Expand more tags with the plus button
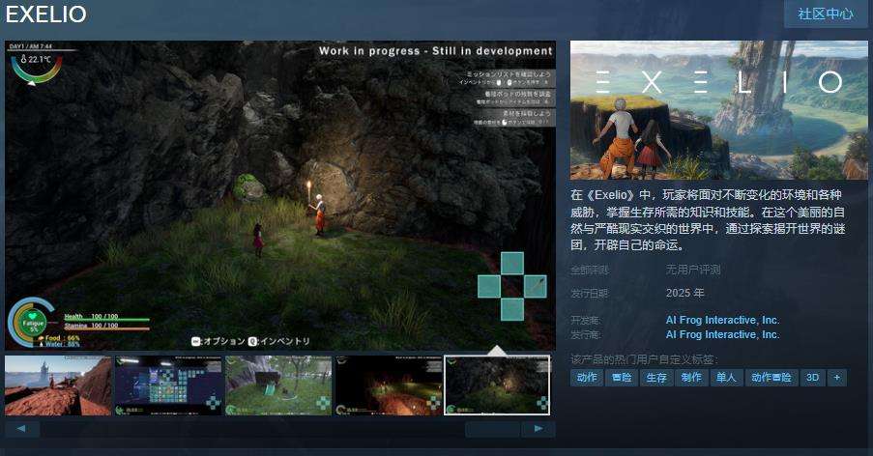The height and width of the screenshot is (456, 873). click(836, 377)
